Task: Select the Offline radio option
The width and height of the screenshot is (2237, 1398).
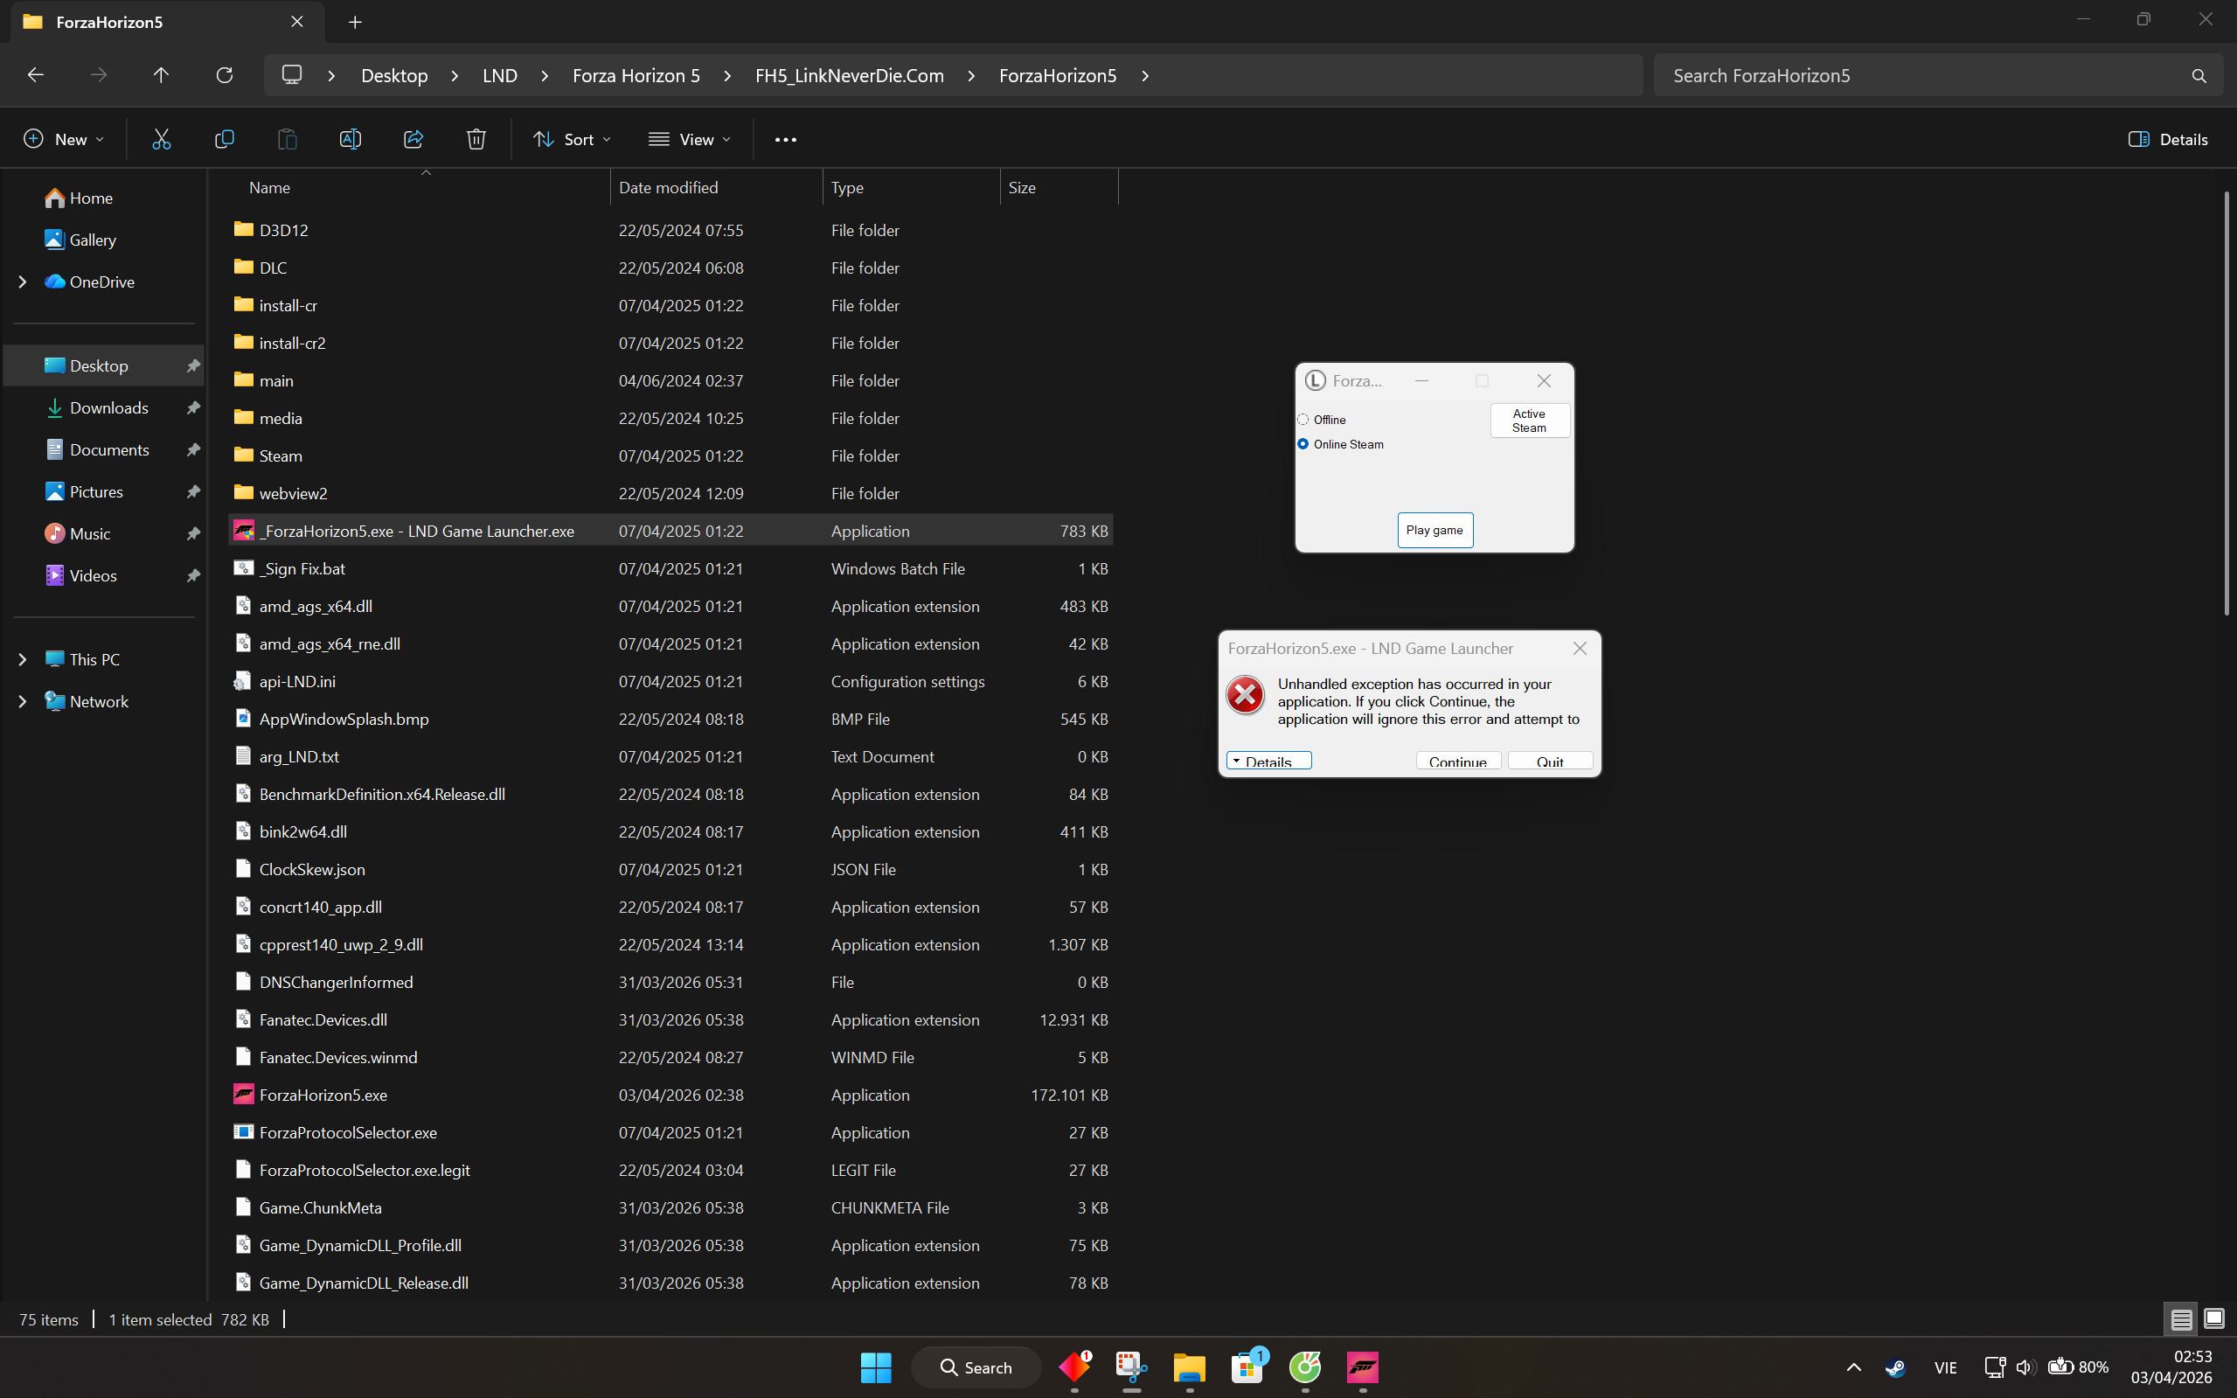Action: [1303, 420]
